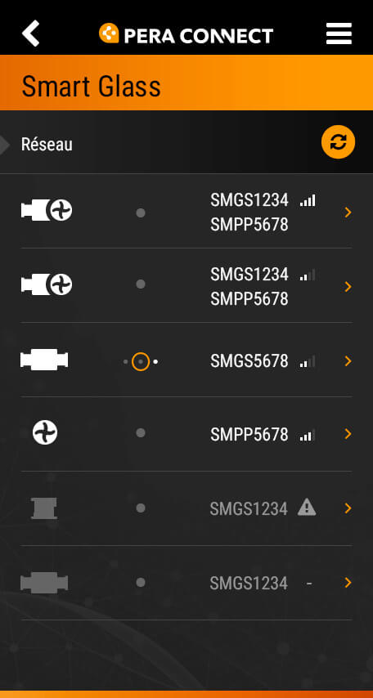Expand the Réseau section arrow

(x=4, y=145)
